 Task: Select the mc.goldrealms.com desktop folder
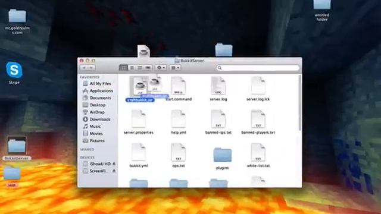click(17, 16)
